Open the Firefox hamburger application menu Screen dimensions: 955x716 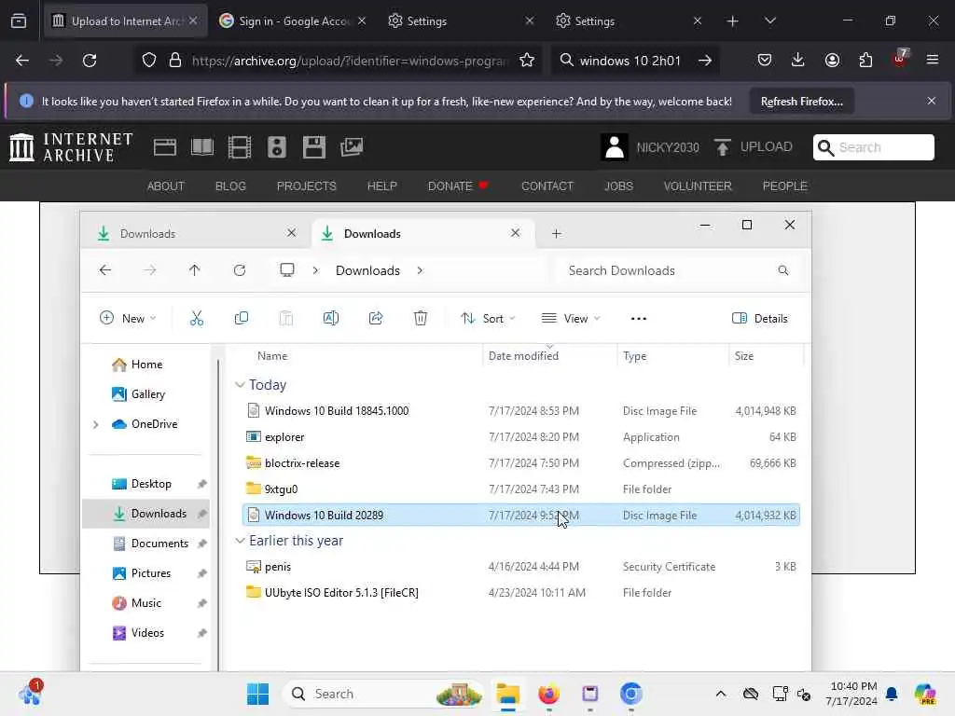(x=933, y=61)
